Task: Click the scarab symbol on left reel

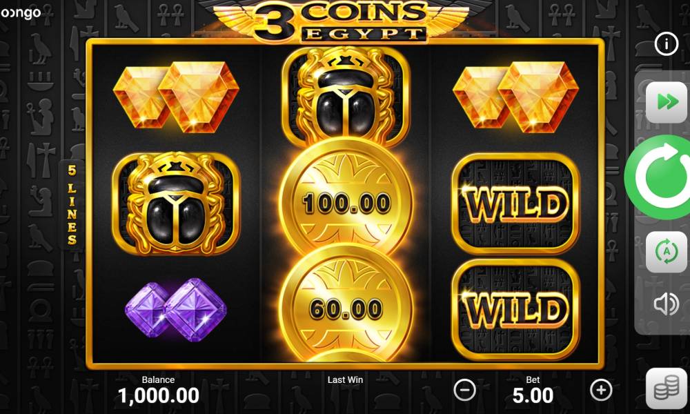Action: (176, 204)
